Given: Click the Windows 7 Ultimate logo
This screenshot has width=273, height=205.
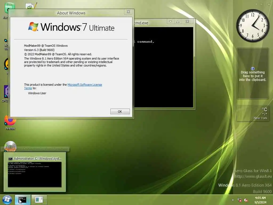Looking at the screenshot, I should pyautogui.click(x=71, y=27).
